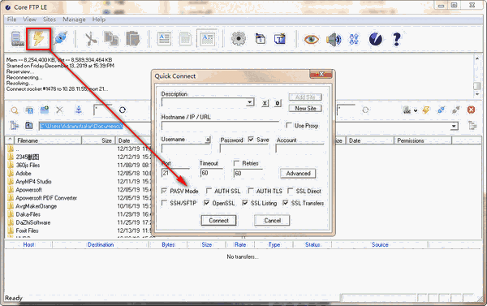This screenshot has width=487, height=306.
Task: Click the X button beside Description
Action: pyautogui.click(x=265, y=103)
